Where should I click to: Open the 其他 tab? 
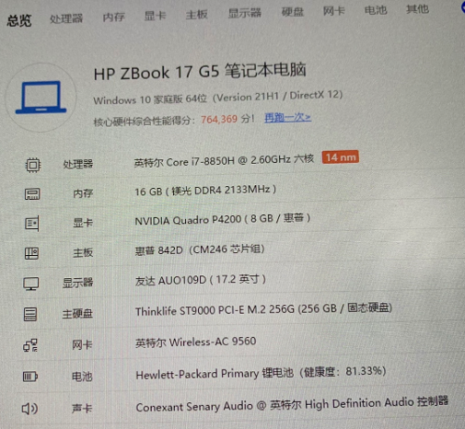418,9
